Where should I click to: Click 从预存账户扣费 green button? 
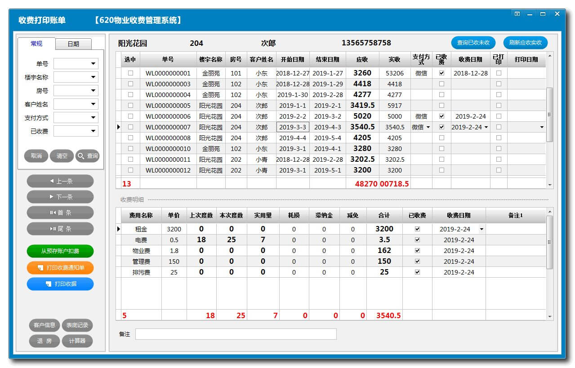[x=60, y=251]
